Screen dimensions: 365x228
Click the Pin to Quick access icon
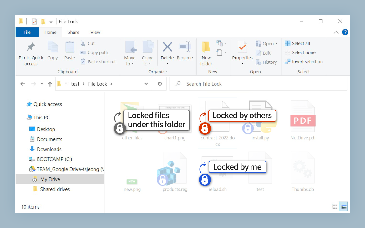pyautogui.click(x=31, y=47)
